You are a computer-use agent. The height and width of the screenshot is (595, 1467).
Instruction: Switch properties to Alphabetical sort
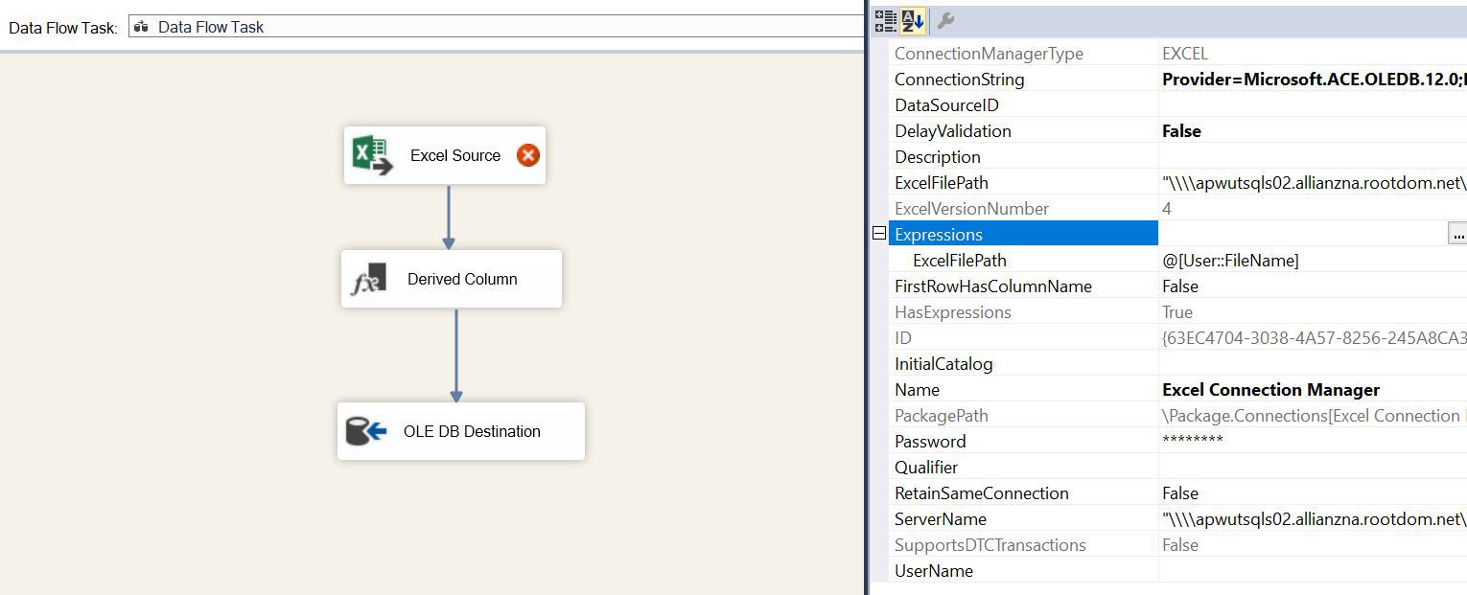[912, 20]
